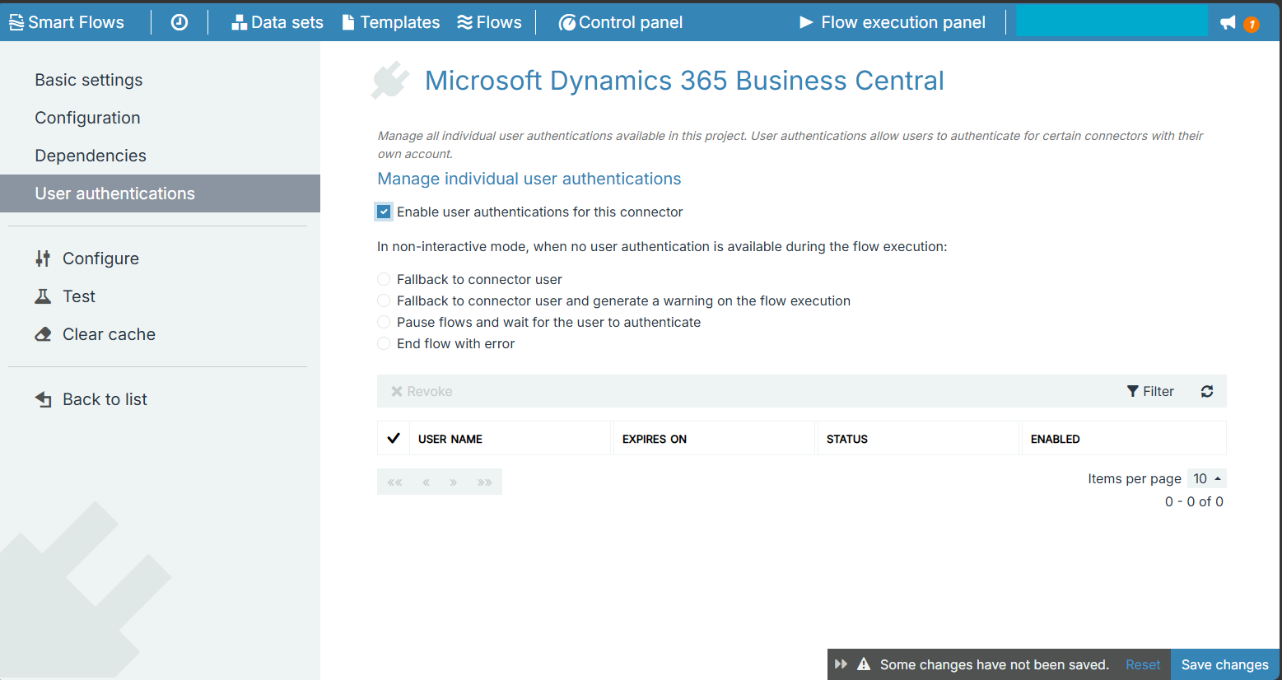Image resolution: width=1282 pixels, height=680 pixels.
Task: Expand the unsaved changes bar arrows
Action: coord(841,664)
